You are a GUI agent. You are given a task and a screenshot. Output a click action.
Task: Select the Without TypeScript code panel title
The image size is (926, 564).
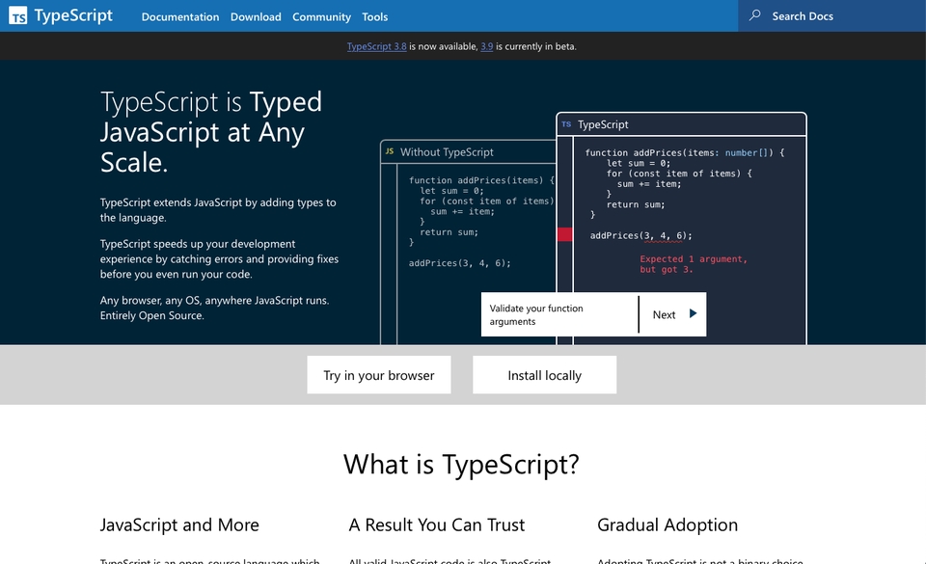447,151
